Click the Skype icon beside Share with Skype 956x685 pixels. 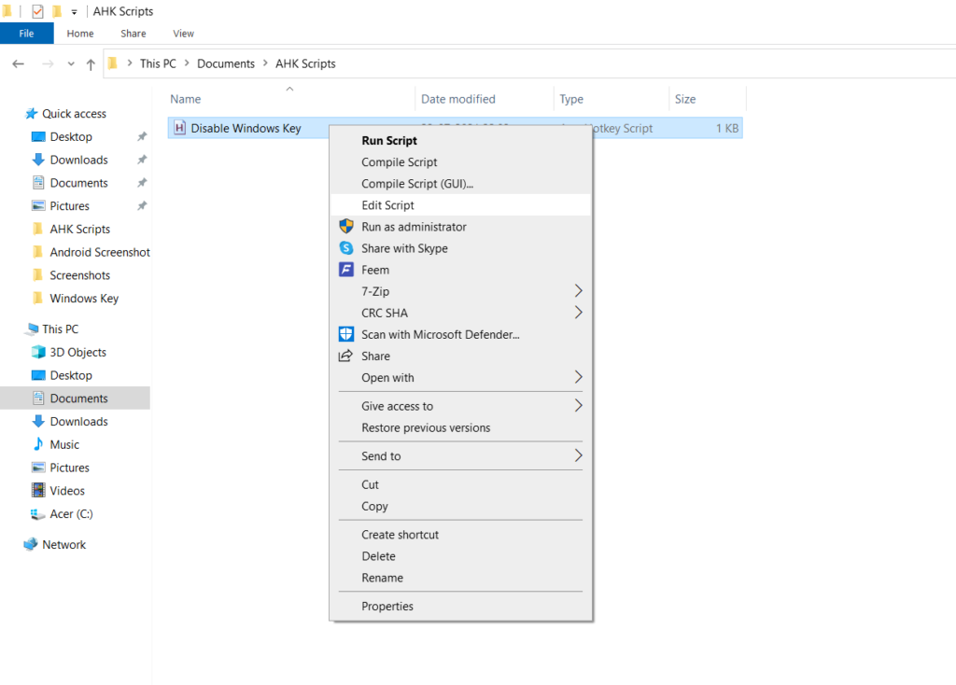click(346, 248)
